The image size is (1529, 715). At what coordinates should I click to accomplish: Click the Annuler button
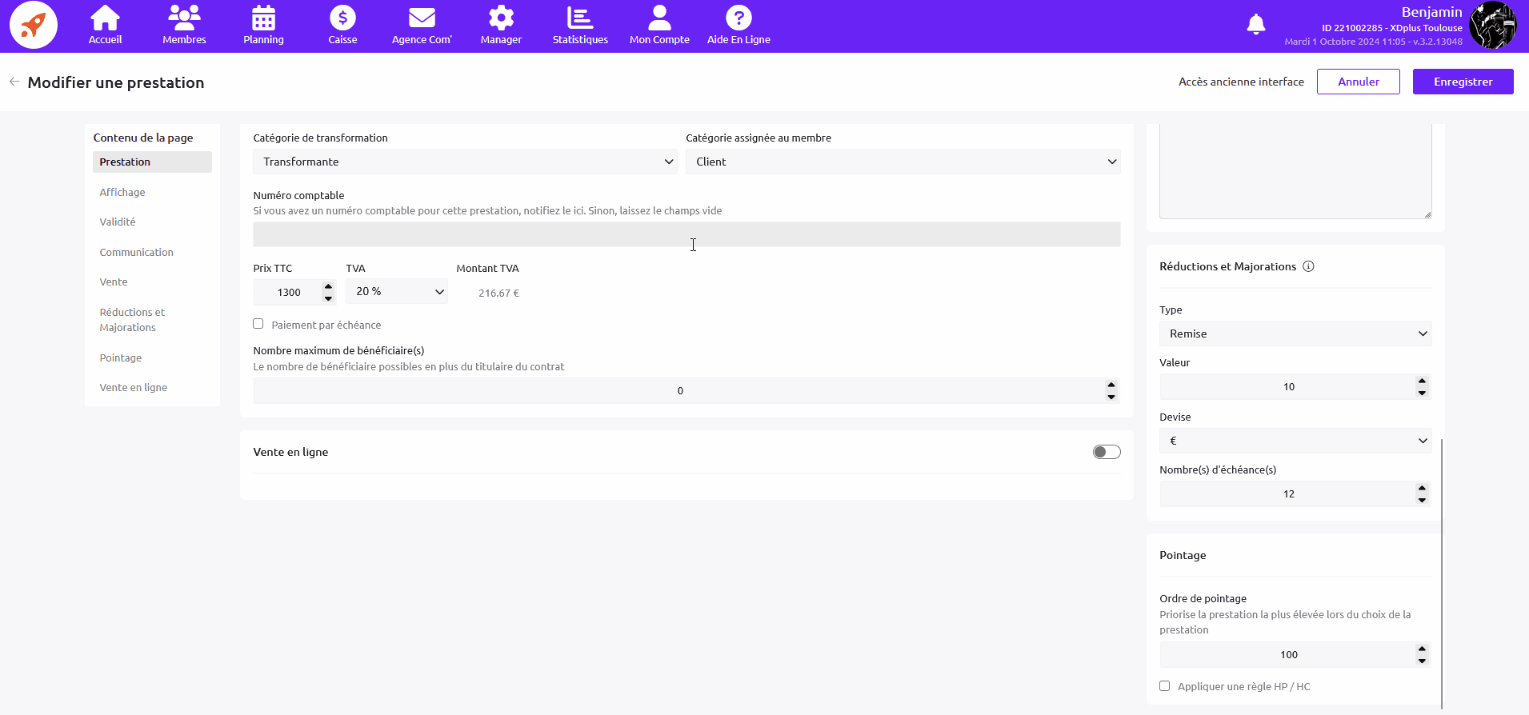(1359, 82)
